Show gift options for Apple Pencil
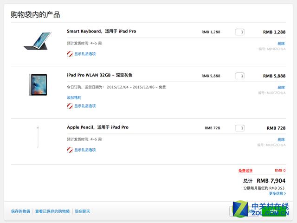The width and height of the screenshot is (297, 223). 85,150
